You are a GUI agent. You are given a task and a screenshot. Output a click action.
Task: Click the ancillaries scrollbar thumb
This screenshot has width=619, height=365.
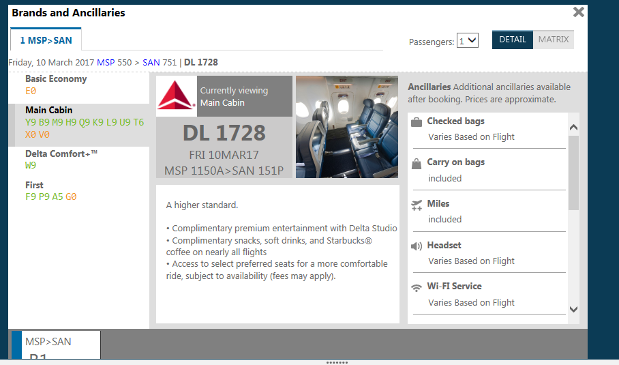[573, 173]
